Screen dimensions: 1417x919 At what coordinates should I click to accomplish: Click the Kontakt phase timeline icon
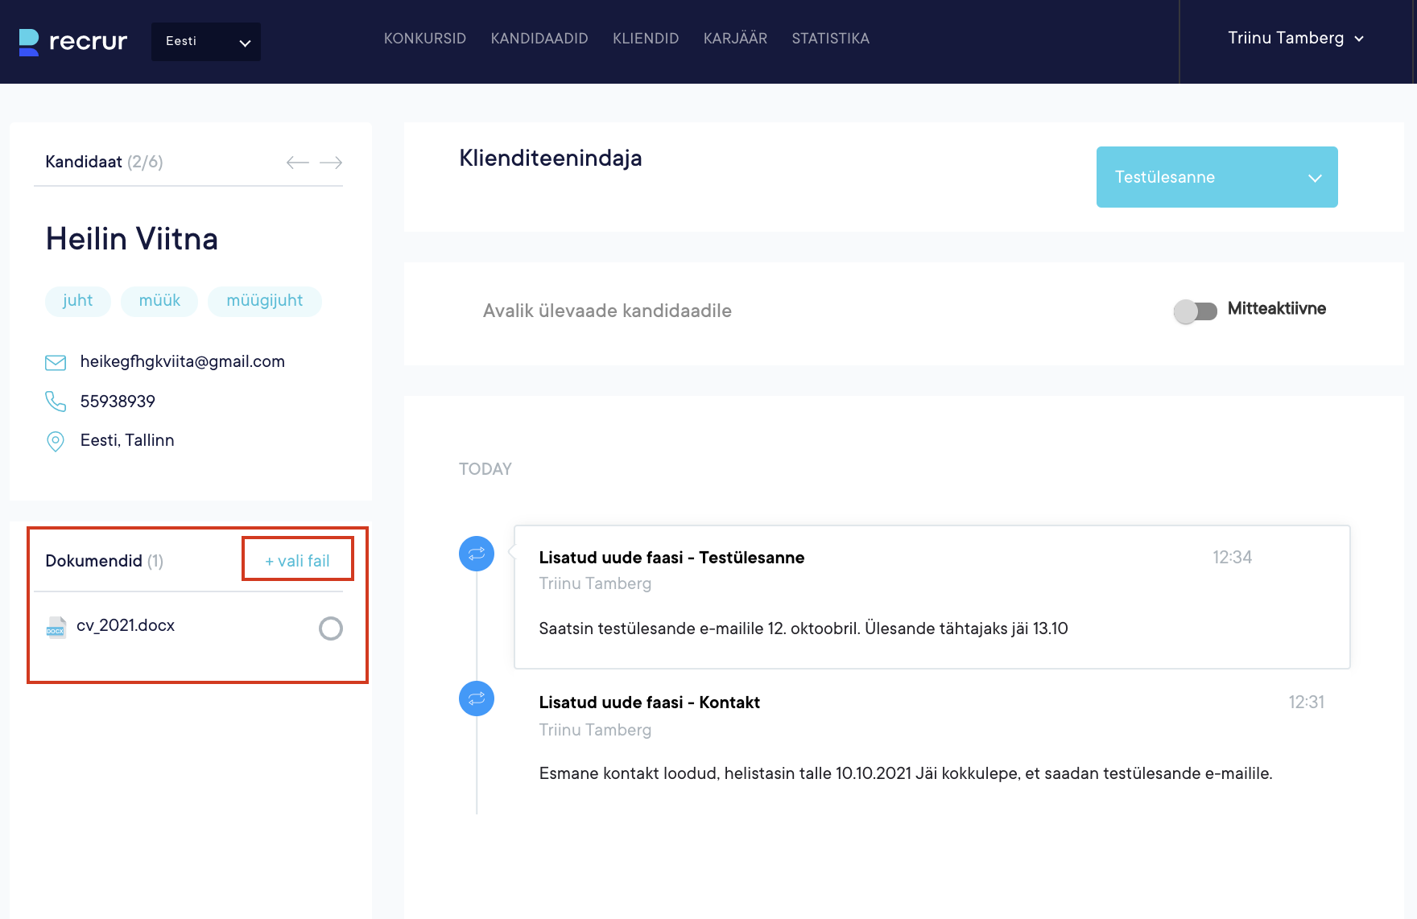[477, 699]
